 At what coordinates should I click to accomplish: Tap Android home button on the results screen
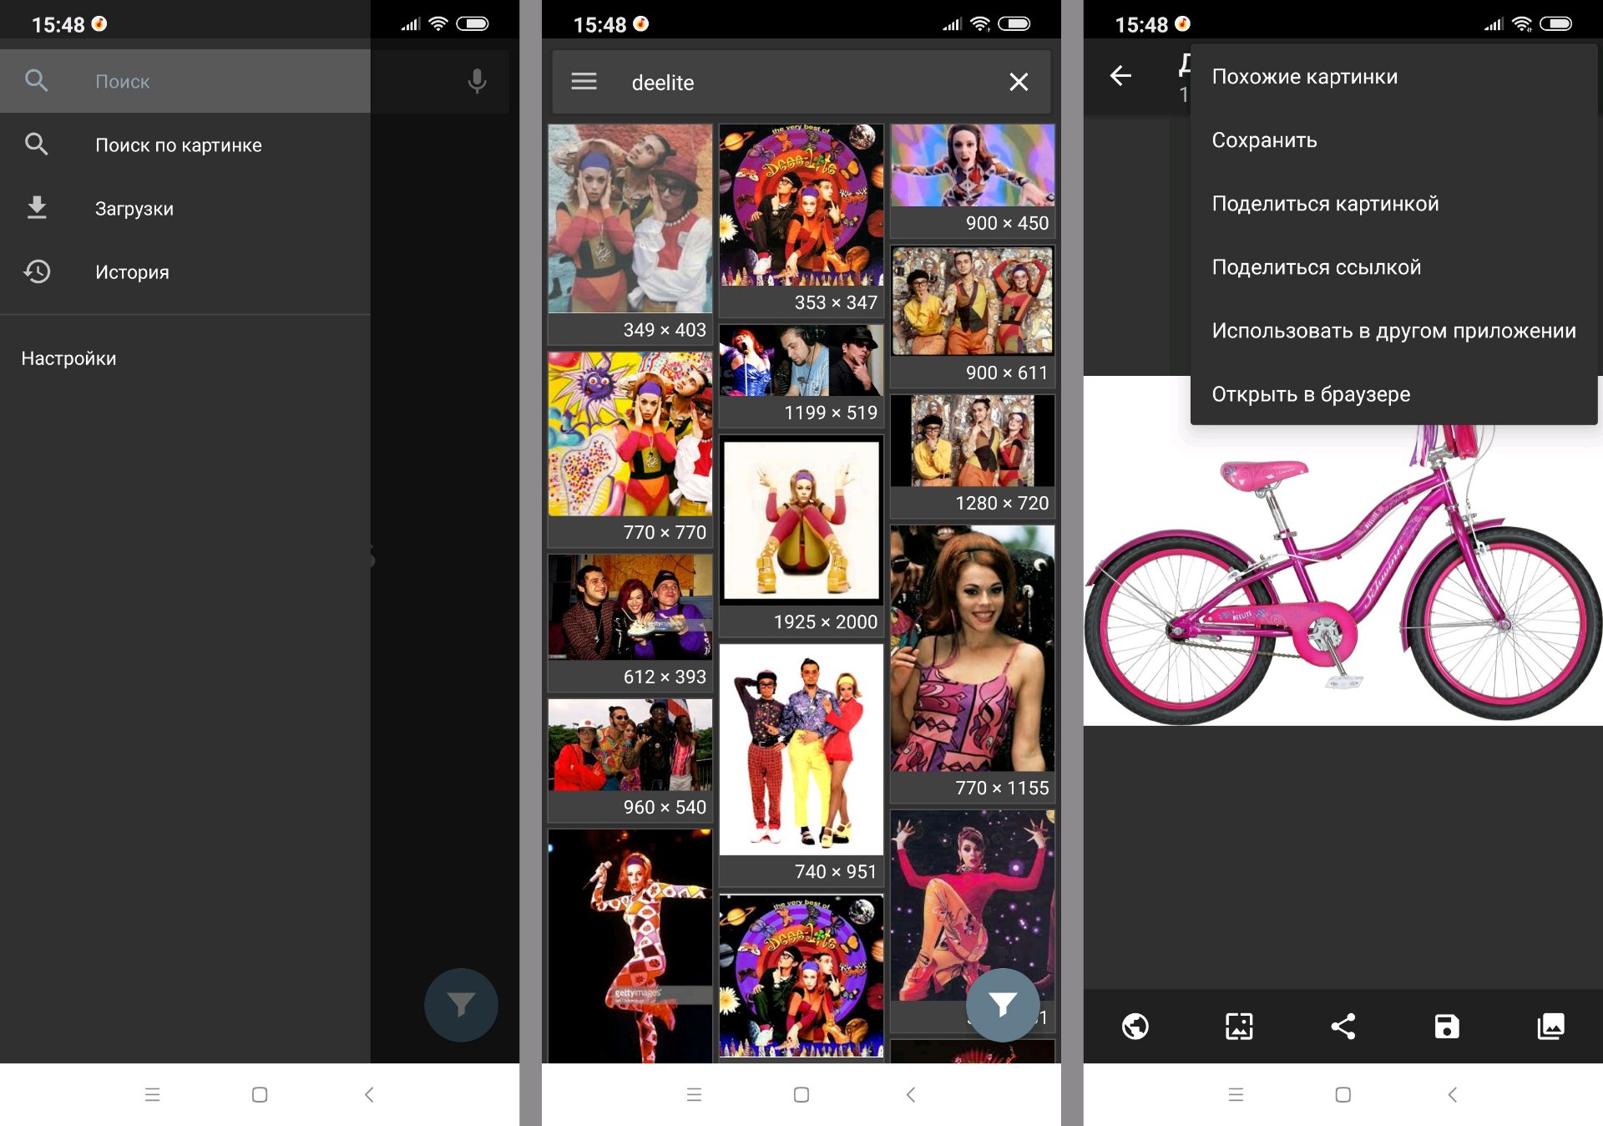click(x=801, y=1094)
